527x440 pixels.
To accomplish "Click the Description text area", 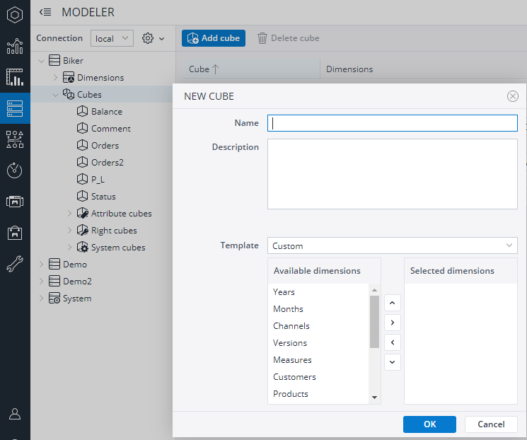I will [392, 174].
